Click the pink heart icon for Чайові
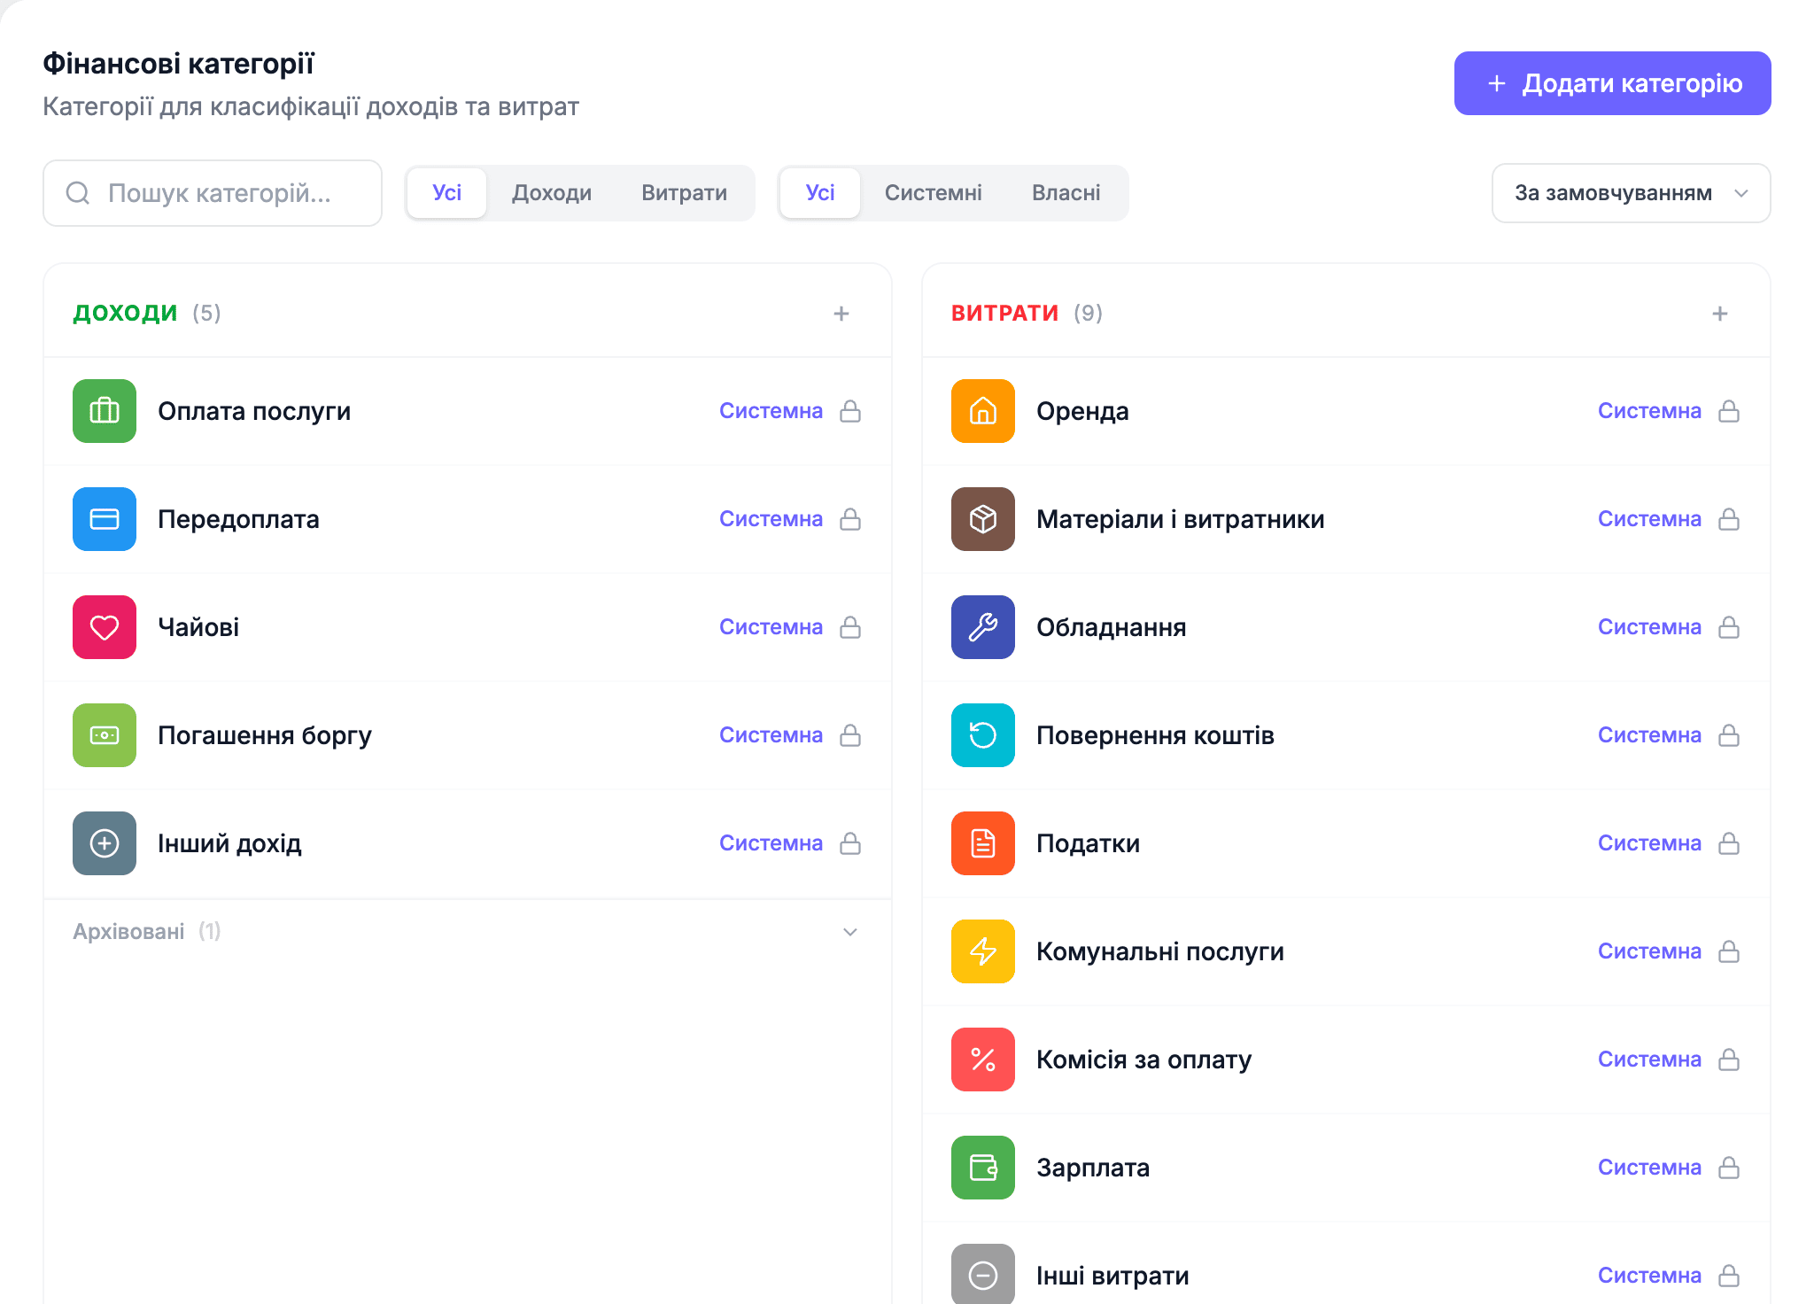This screenshot has height=1304, width=1814. pyautogui.click(x=105, y=627)
